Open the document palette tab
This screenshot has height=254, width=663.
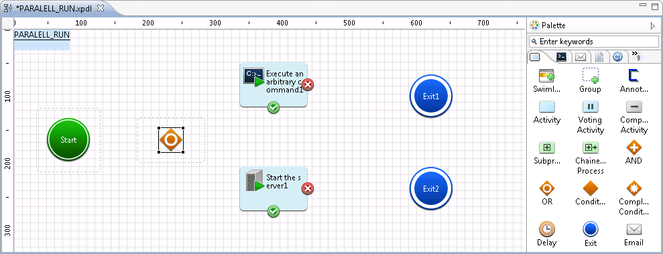[x=599, y=57]
